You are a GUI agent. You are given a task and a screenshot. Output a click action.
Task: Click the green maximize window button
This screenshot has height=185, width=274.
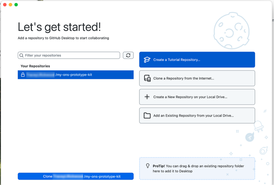click(16, 5)
